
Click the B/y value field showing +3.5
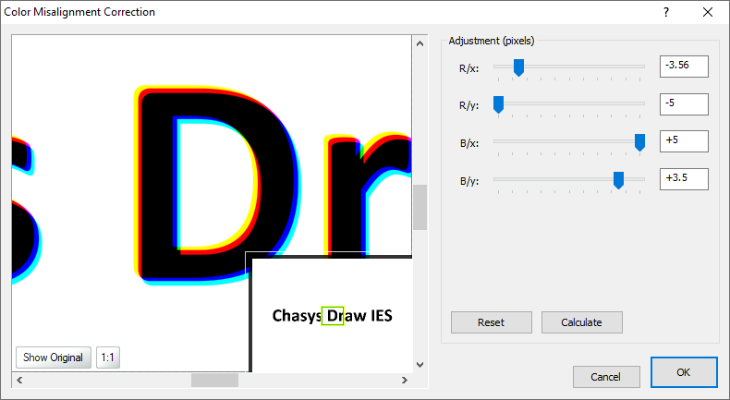[684, 178]
